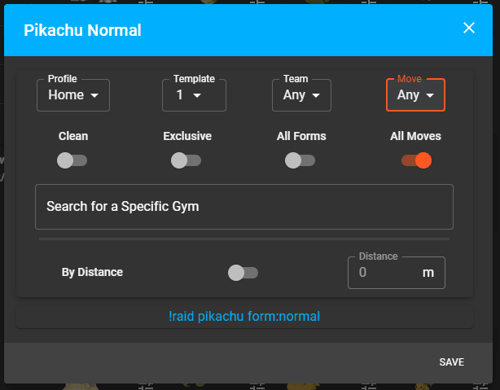Disable the All Moves toggle
The width and height of the screenshot is (500, 390).
(x=416, y=160)
